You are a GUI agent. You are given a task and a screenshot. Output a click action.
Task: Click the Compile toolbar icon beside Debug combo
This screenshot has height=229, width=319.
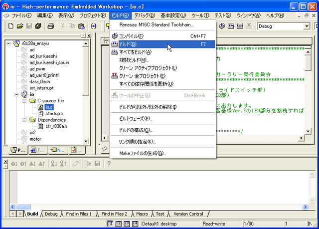[x=222, y=26]
